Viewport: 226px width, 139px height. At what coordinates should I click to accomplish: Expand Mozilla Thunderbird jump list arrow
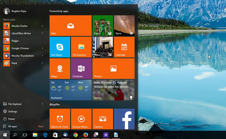coord(42,55)
